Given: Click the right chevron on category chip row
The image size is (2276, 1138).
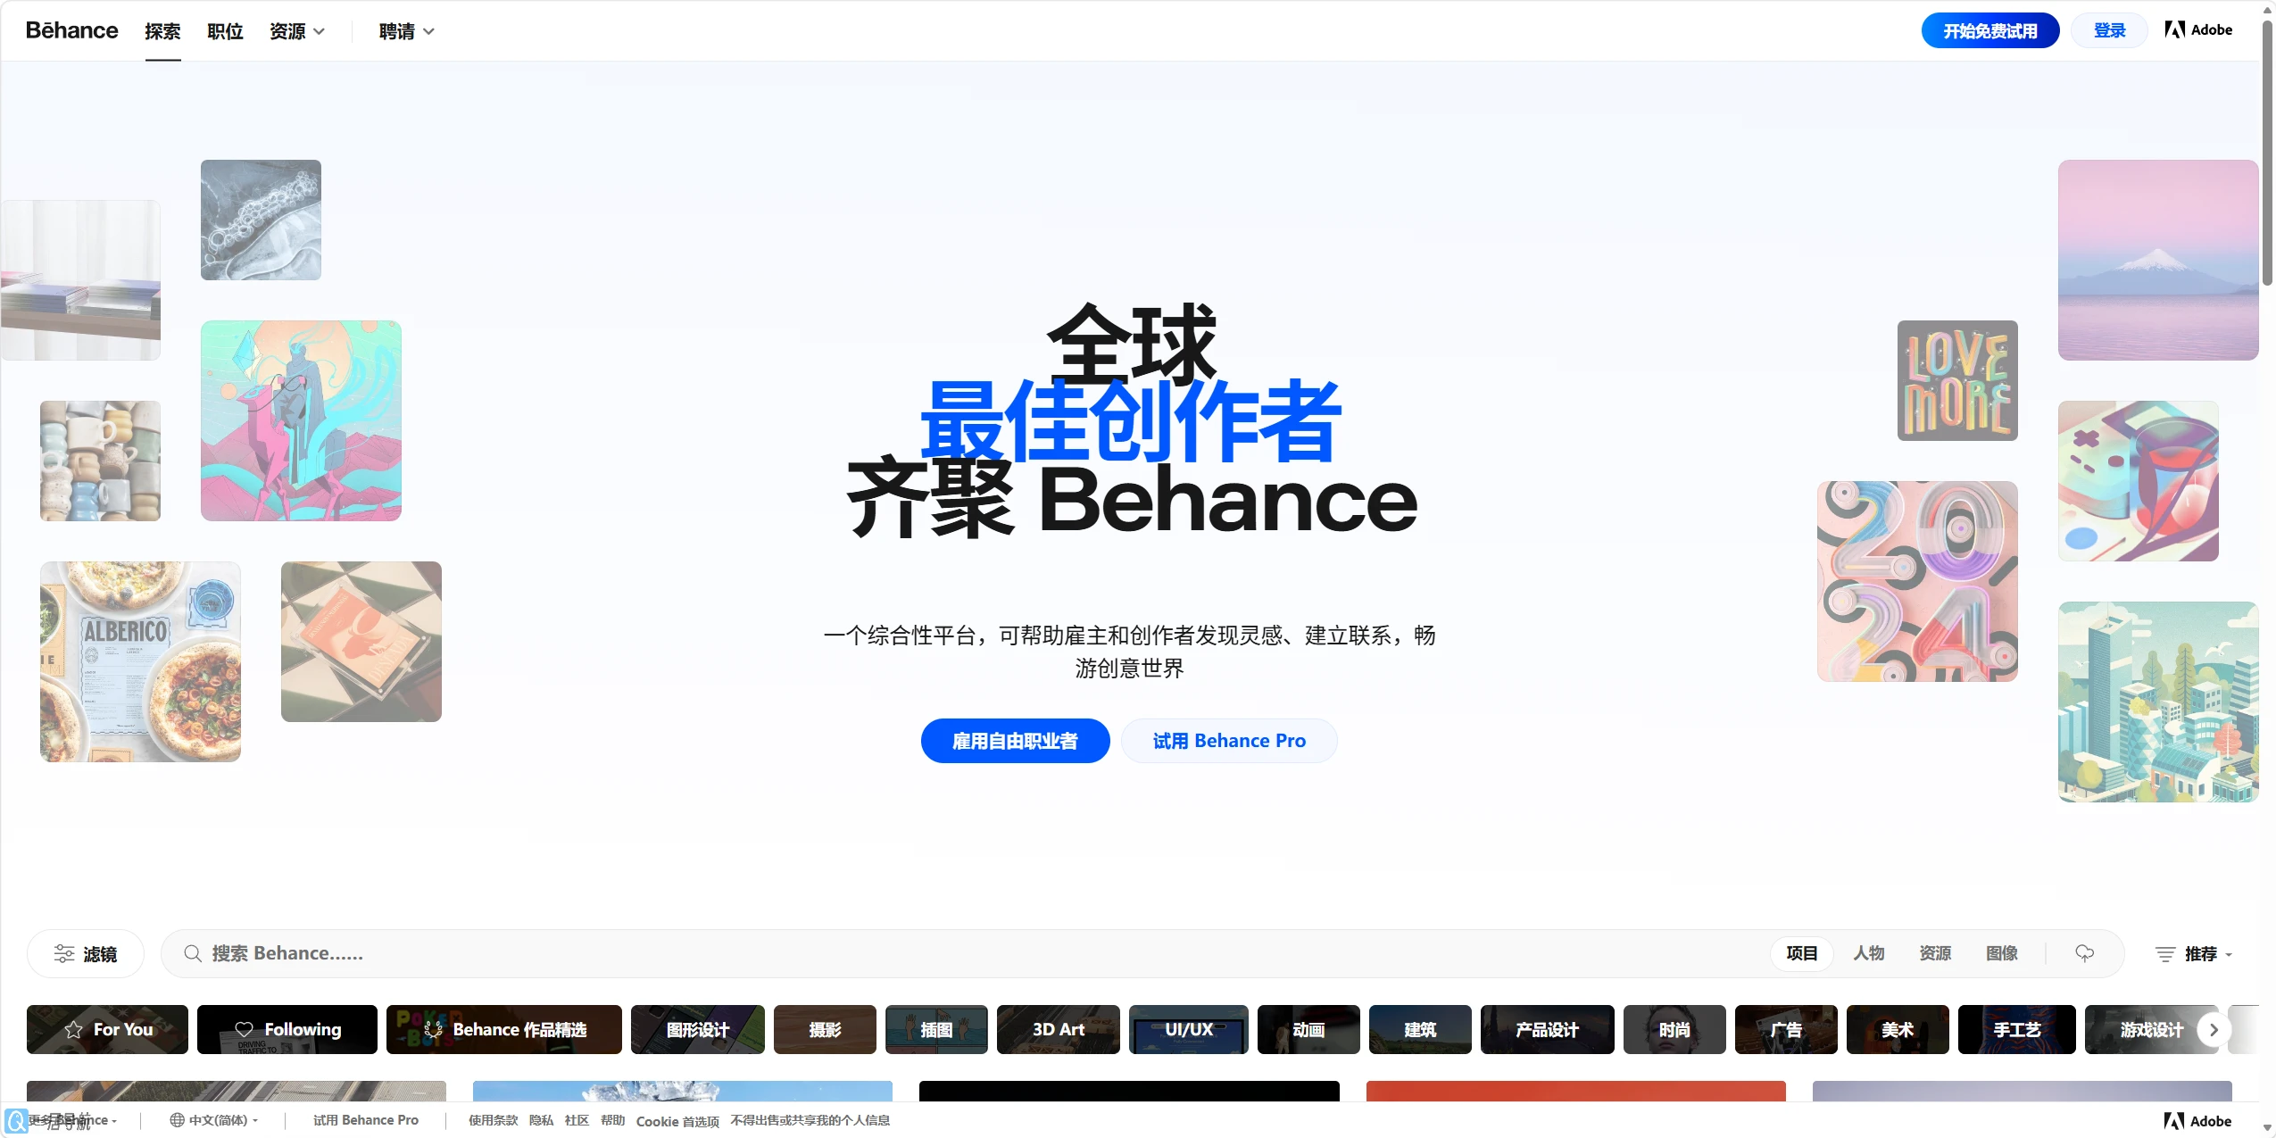Looking at the screenshot, I should click(x=2213, y=1029).
